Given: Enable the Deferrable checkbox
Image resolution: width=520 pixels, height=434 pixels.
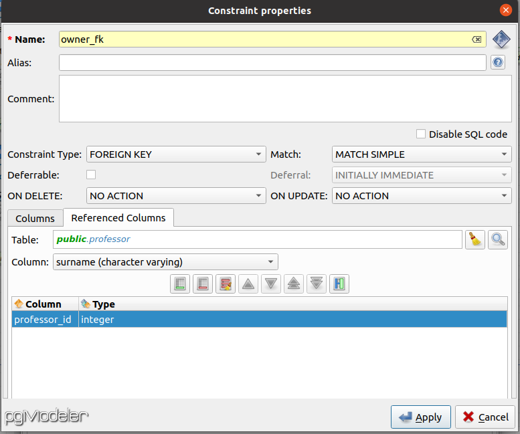Looking at the screenshot, I should pos(91,175).
